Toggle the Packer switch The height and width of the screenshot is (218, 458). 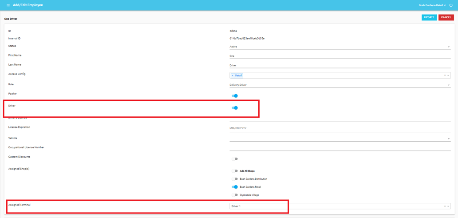[235, 96]
